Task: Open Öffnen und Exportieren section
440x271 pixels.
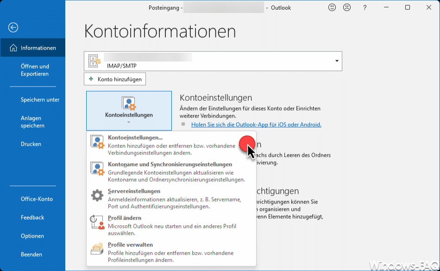Action: 35,70
